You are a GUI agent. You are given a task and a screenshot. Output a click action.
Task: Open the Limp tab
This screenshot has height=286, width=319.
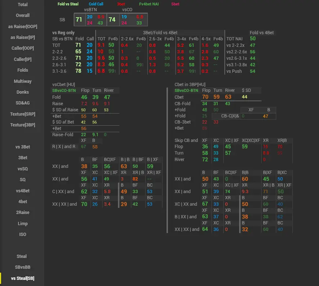22,224
